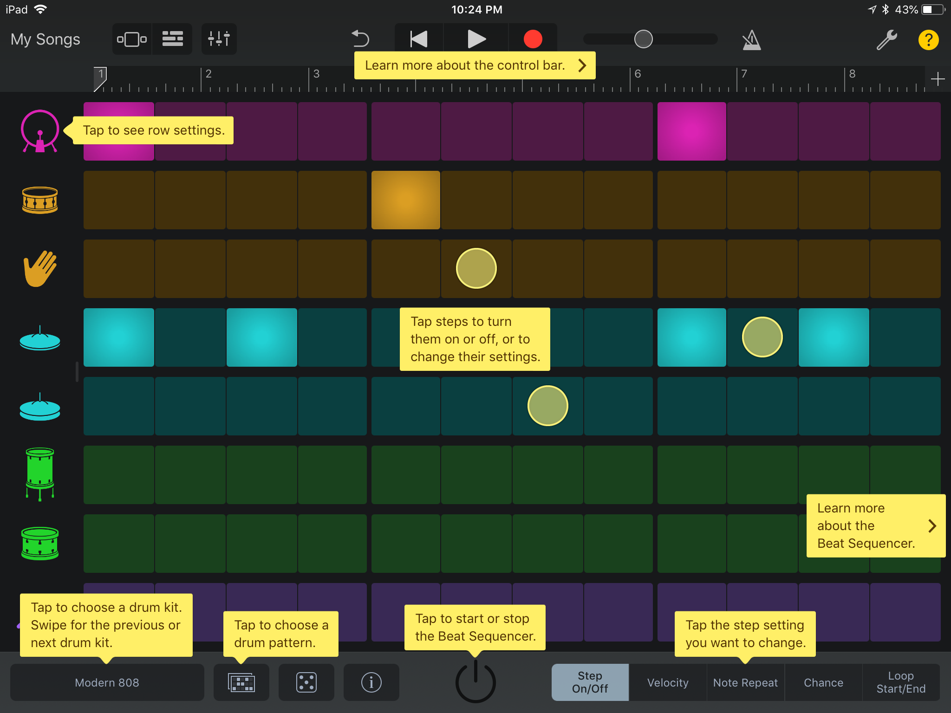Turn on last step of the kick row
This screenshot has height=713, width=951.
click(905, 131)
